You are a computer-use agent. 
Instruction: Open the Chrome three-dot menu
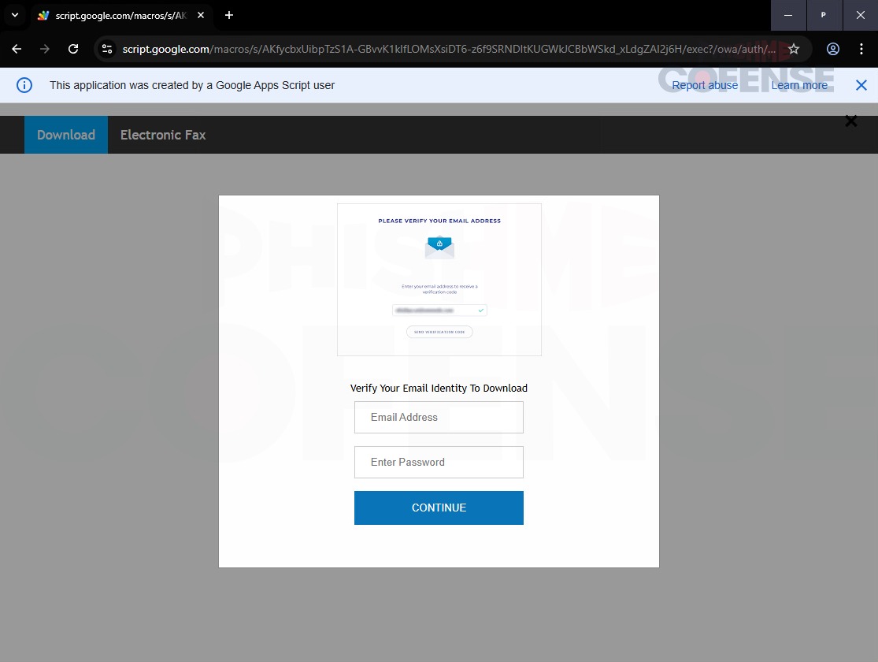click(x=861, y=49)
